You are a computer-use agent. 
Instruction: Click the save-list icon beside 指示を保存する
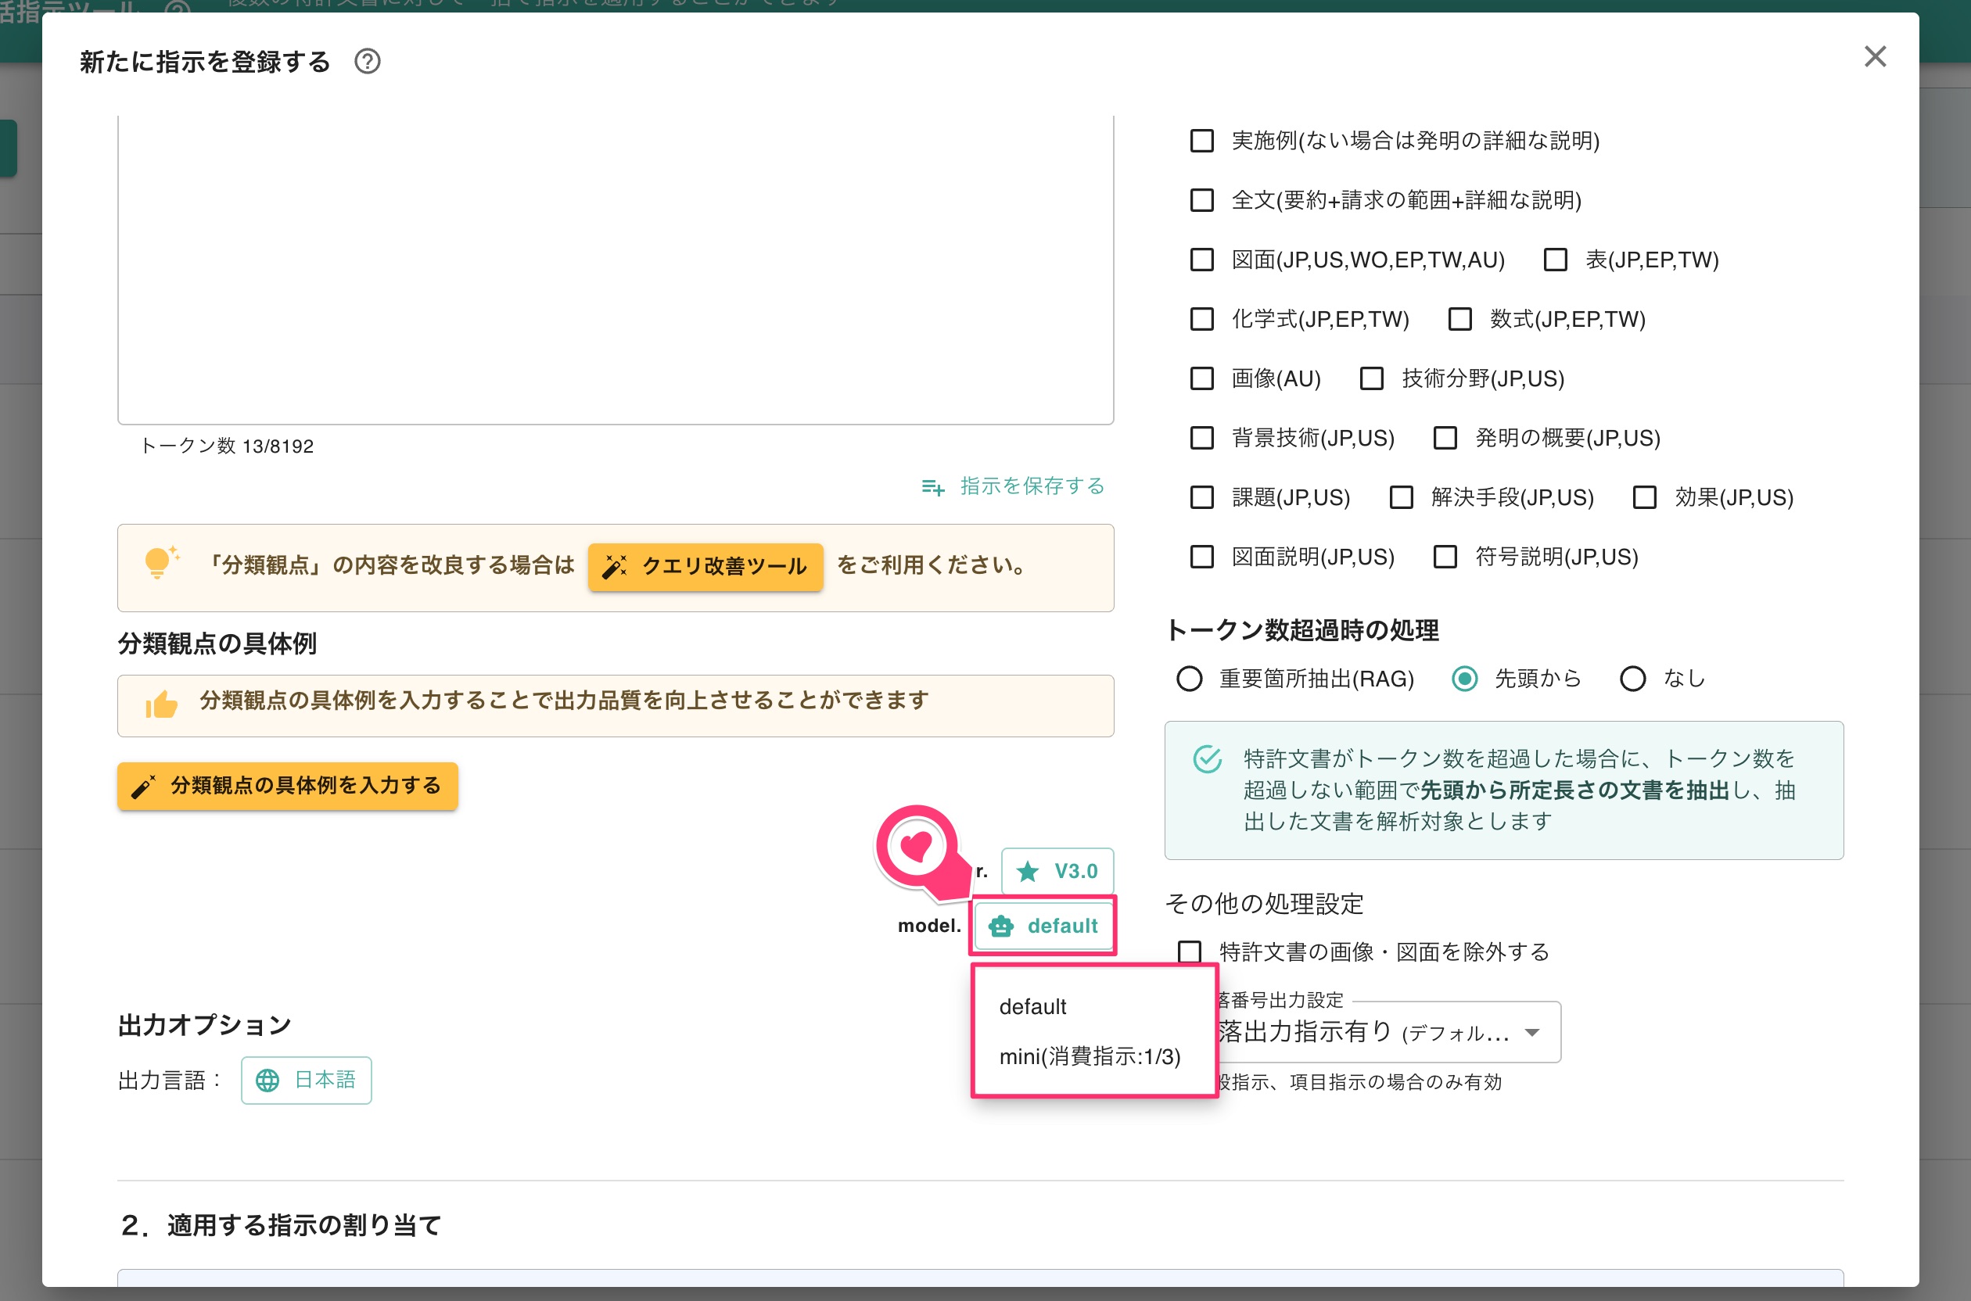[934, 488]
